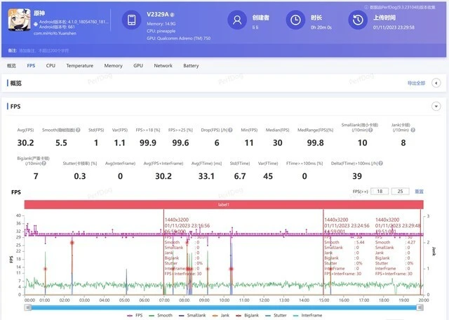This screenshot has height=320, width=449.
Task: Switch to the CPU tab
Action: pos(51,65)
